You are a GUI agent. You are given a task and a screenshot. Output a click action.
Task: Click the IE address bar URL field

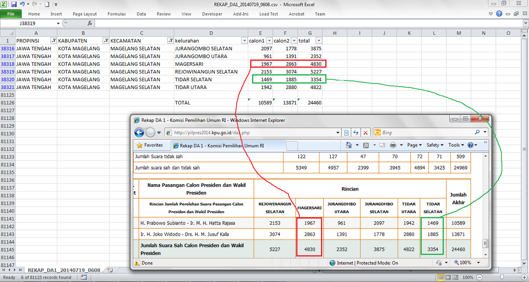click(252, 133)
